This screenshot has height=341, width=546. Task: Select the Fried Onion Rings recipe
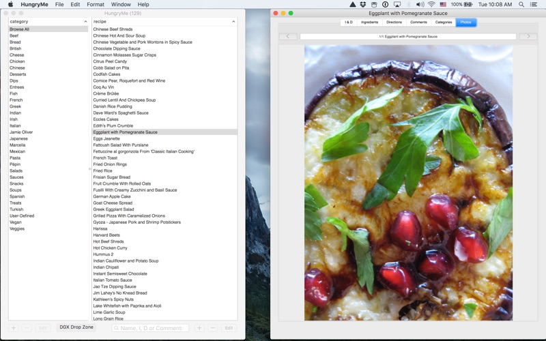pyautogui.click(x=164, y=164)
